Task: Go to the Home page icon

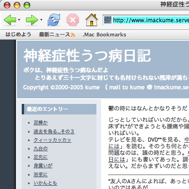Action: tap(92, 20)
